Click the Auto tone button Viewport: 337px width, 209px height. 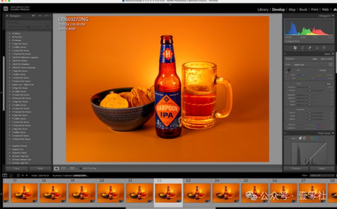click(x=329, y=84)
